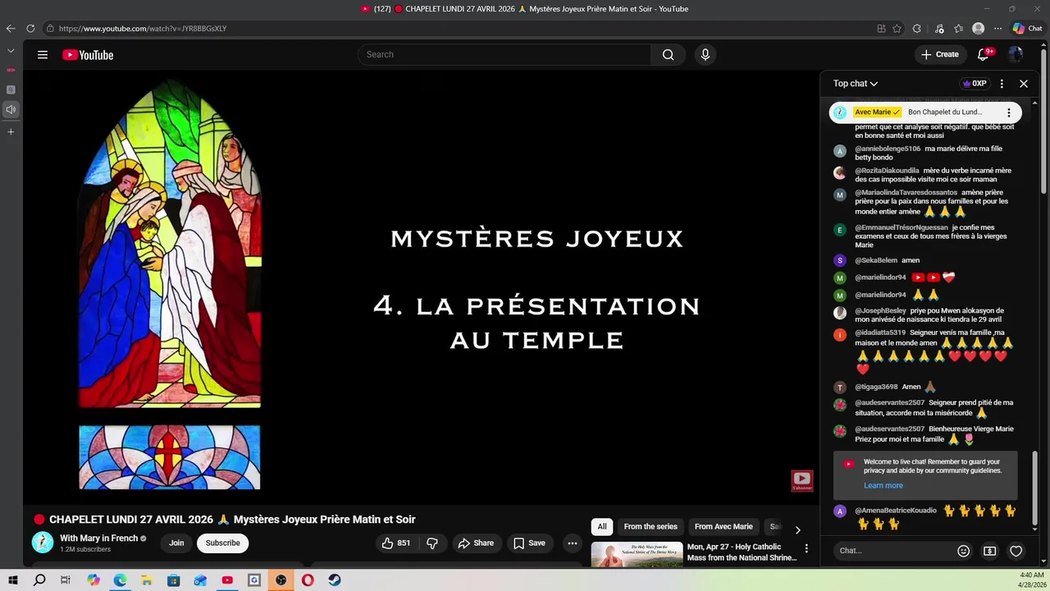Send a heart reaction in chat
The image size is (1050, 591).
pyautogui.click(x=1016, y=551)
